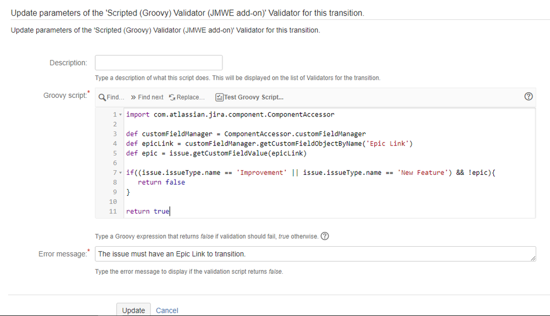Click the Replace arrows icon
Screen dimensions: 550x316
tap(172, 97)
